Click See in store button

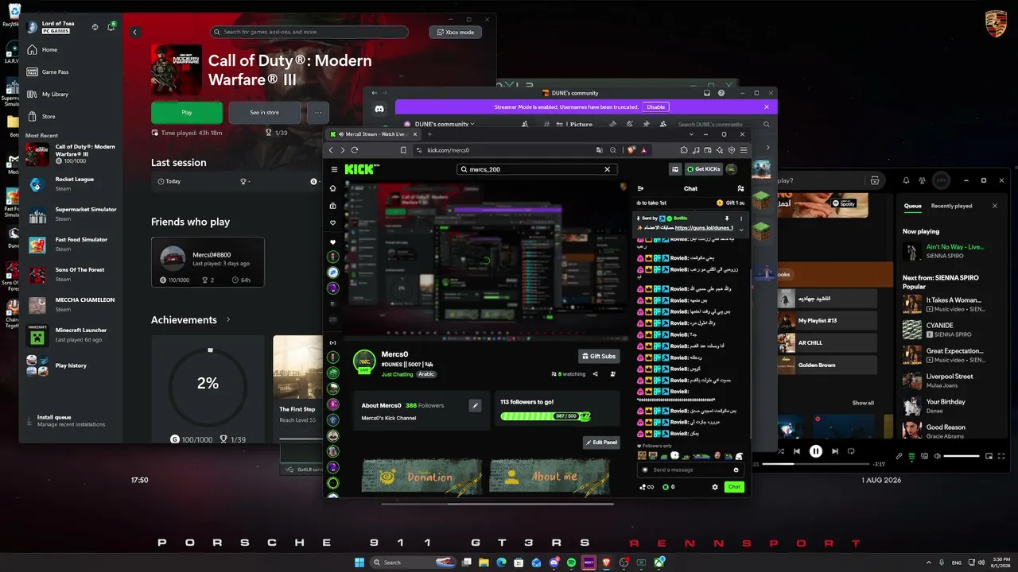(264, 113)
